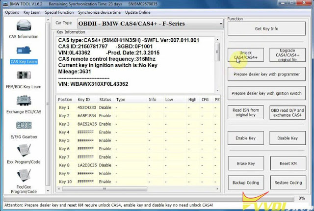Click Update Online menu
Image resolution: width=314 pixels, height=211 pixels.
tap(138, 12)
